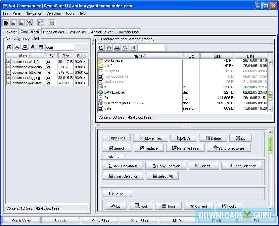
Task: Click the Copy Location button
Action: tap(166, 166)
